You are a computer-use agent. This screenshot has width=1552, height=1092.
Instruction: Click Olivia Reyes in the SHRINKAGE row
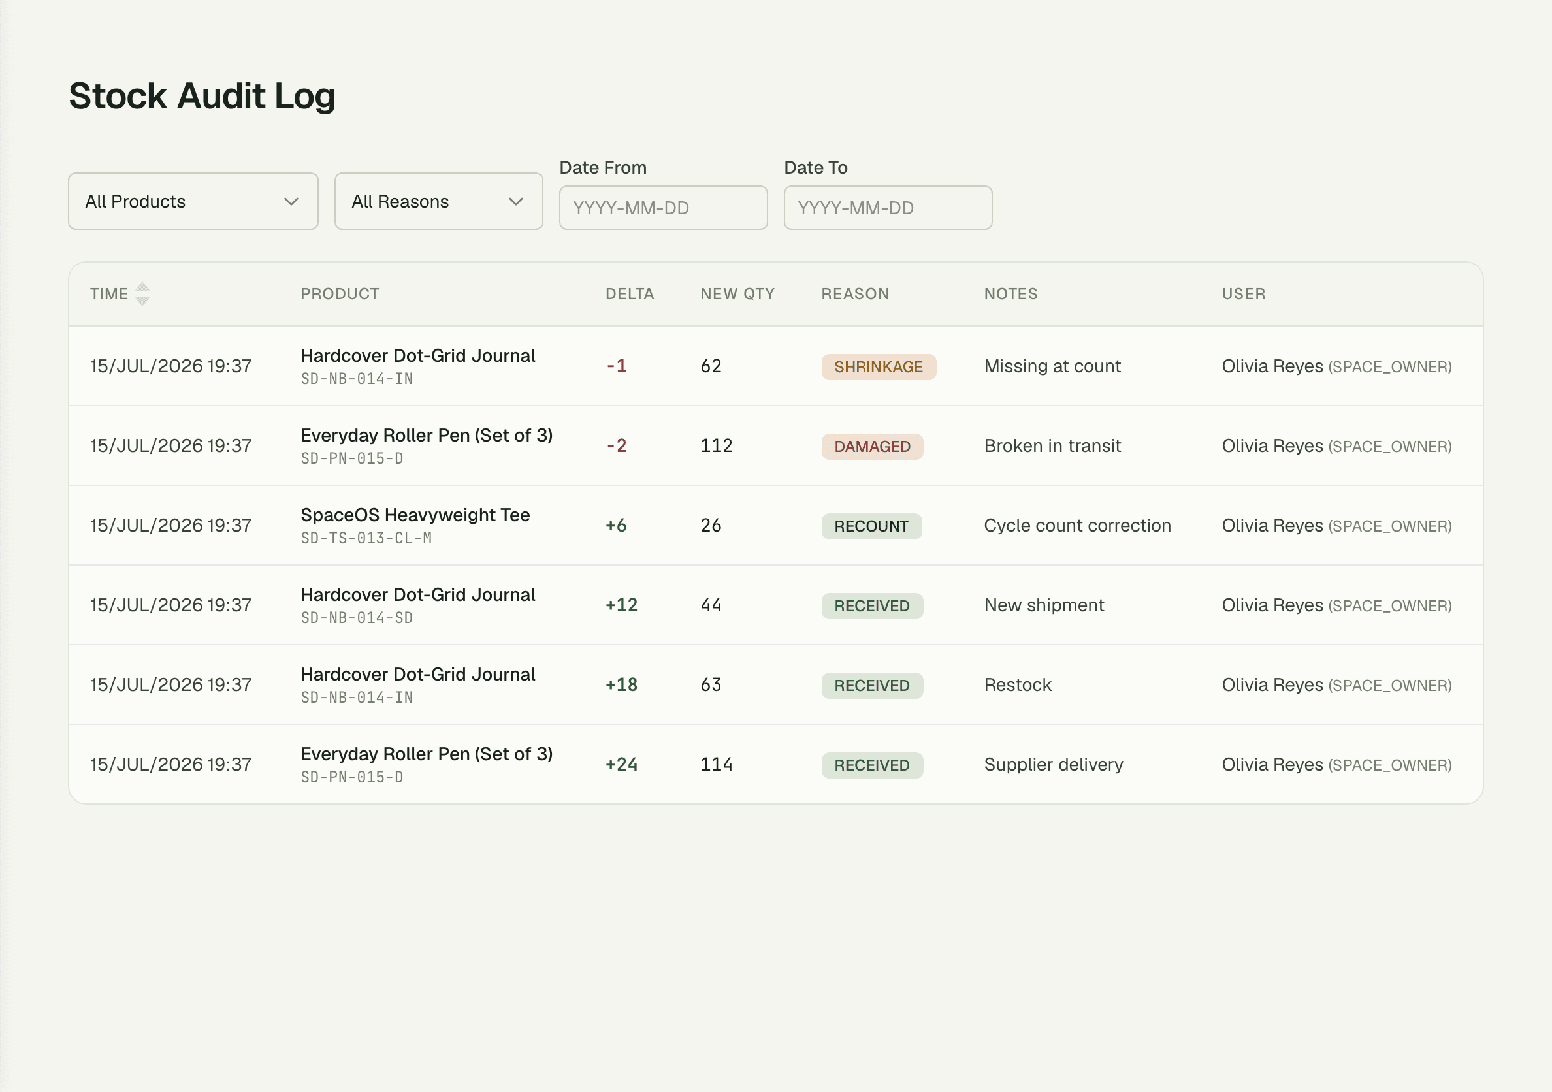[1272, 366]
